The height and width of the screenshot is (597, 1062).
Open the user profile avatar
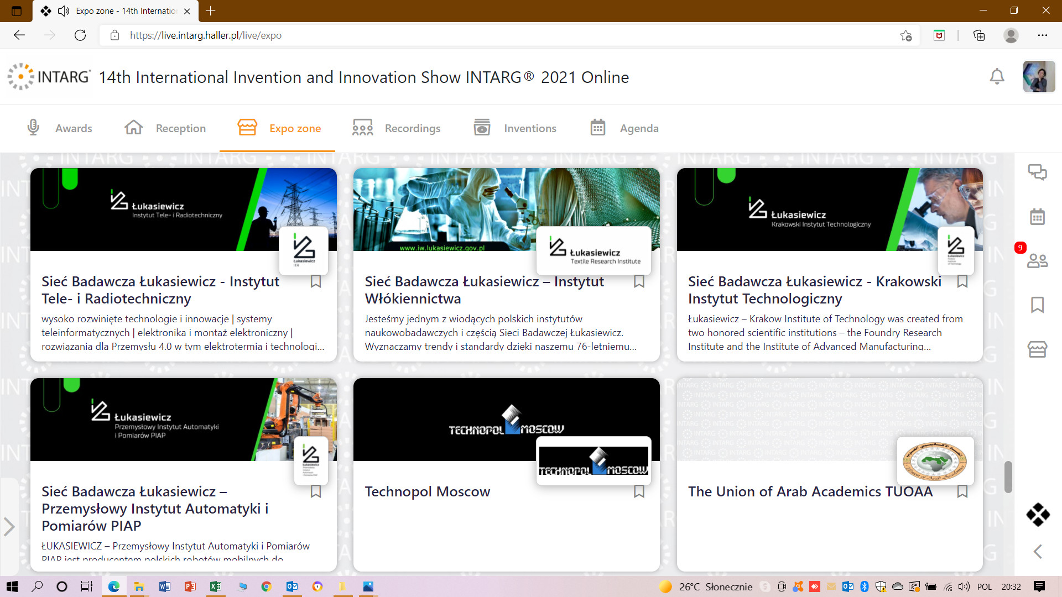pyautogui.click(x=1039, y=76)
